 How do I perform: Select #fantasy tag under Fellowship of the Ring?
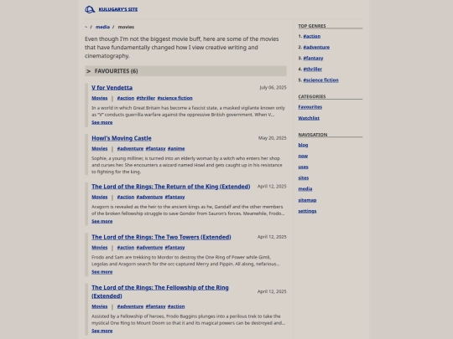(155, 306)
